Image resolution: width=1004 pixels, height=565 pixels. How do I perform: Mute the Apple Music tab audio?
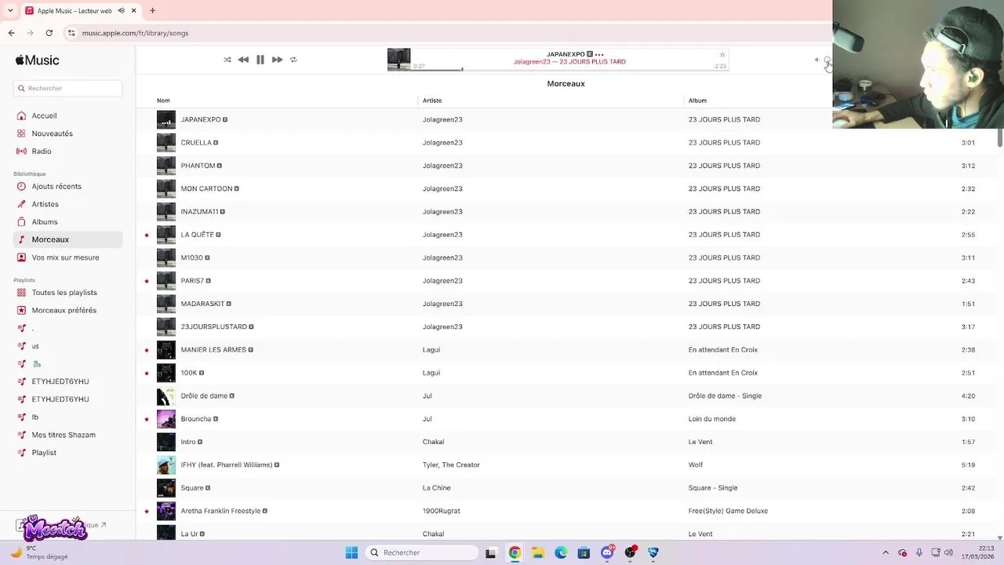[x=122, y=10]
